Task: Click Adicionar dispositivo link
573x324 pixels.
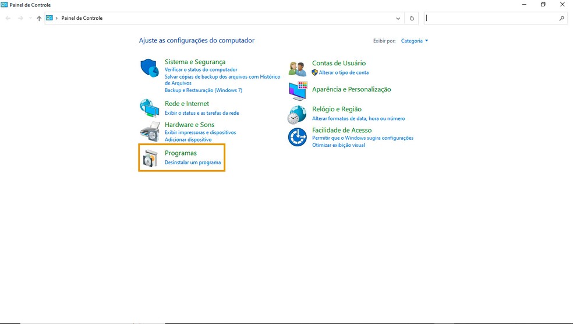Action: point(188,139)
